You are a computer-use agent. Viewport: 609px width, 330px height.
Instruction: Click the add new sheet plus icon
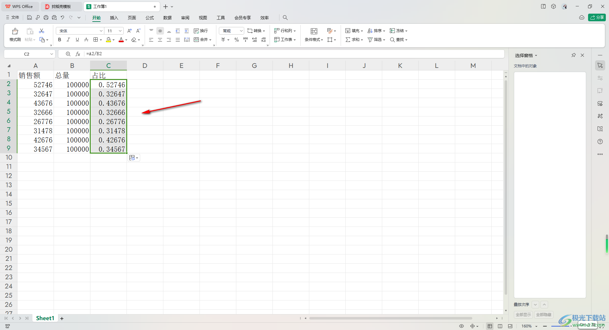(x=62, y=318)
